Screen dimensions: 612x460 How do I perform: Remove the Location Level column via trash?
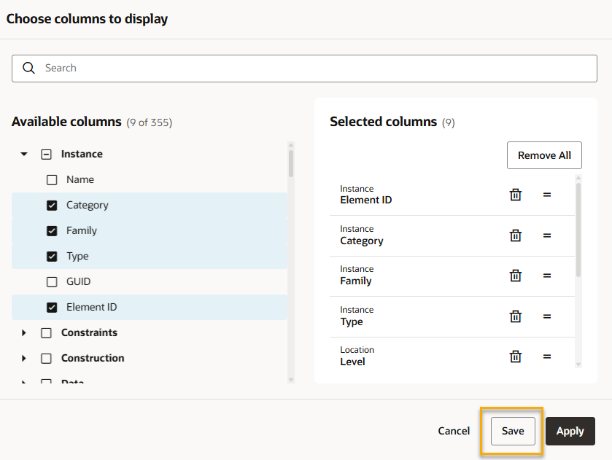coord(515,356)
